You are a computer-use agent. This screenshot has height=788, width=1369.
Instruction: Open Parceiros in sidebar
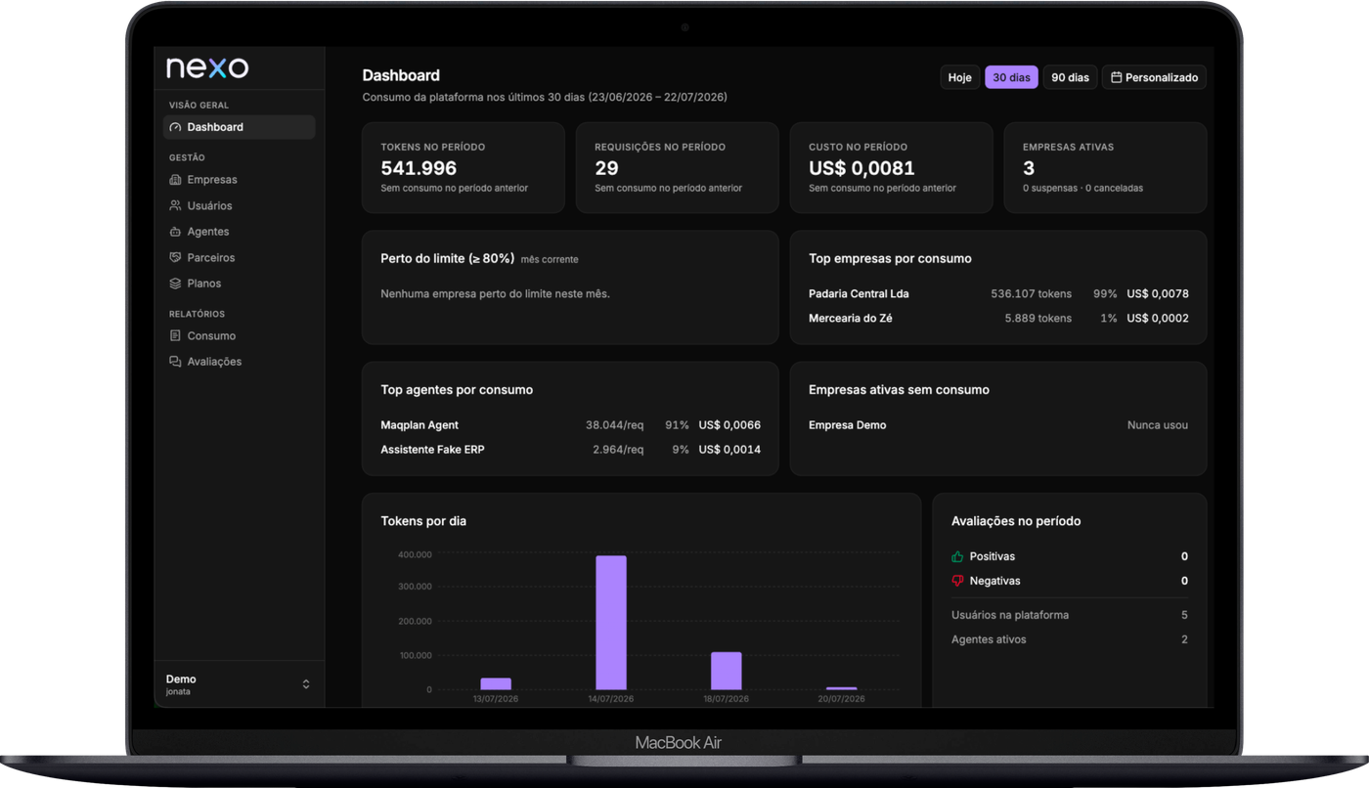click(x=239, y=257)
